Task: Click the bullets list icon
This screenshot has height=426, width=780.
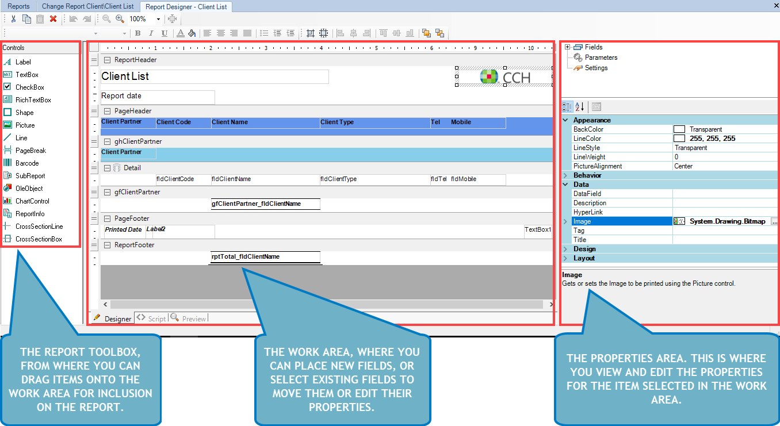Action: [x=265, y=33]
